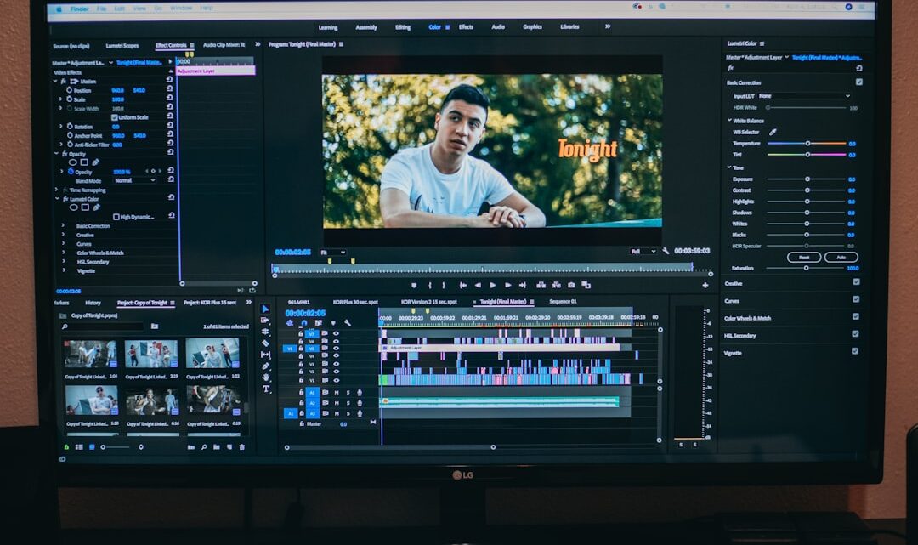Click the Export Frame camera icon in Program monitor

[569, 285]
